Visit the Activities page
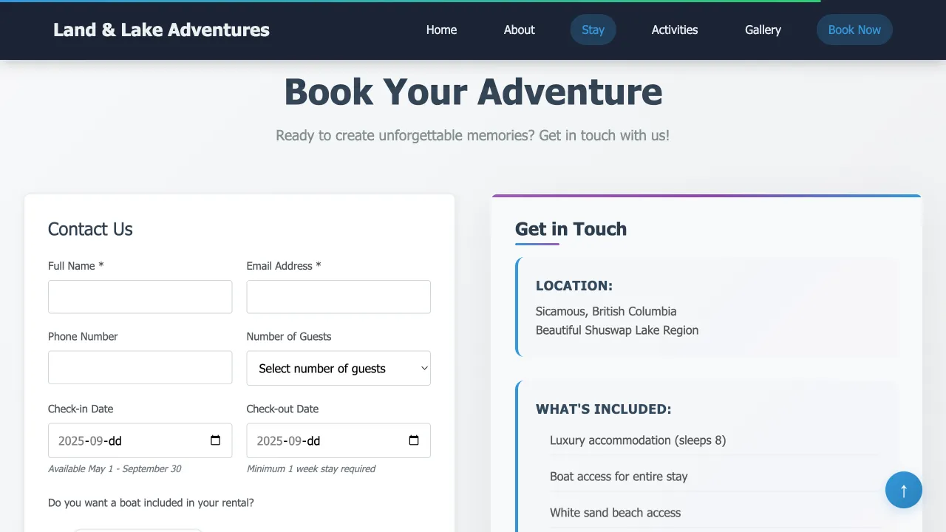This screenshot has height=532, width=946. (674, 30)
